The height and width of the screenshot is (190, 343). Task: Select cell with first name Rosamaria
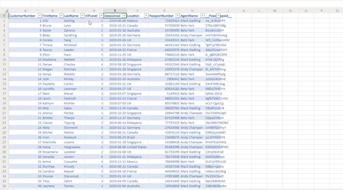click(x=52, y=152)
